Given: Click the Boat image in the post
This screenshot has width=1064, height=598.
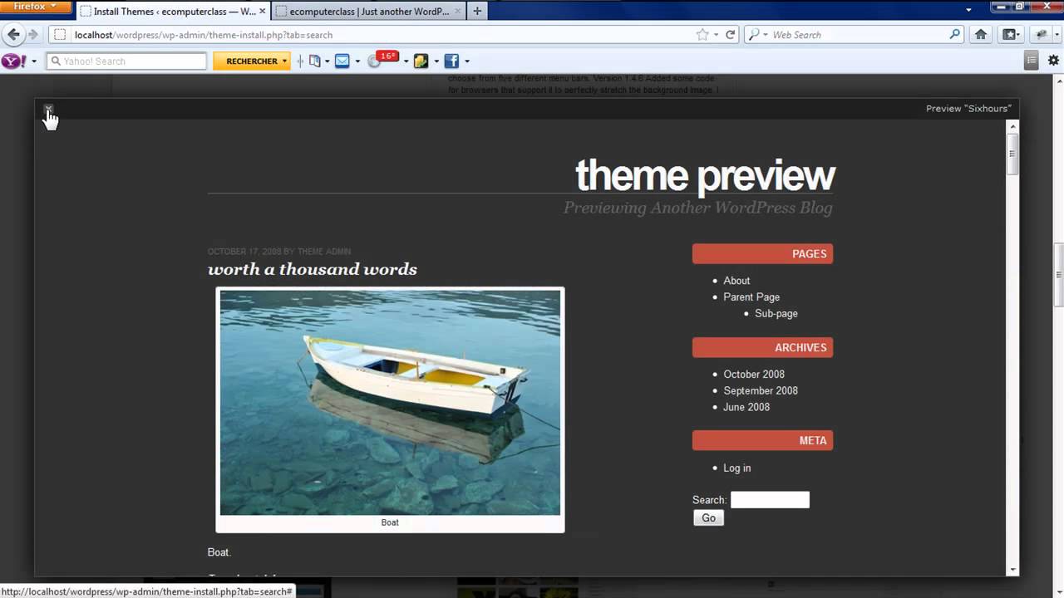Looking at the screenshot, I should pyautogui.click(x=390, y=402).
